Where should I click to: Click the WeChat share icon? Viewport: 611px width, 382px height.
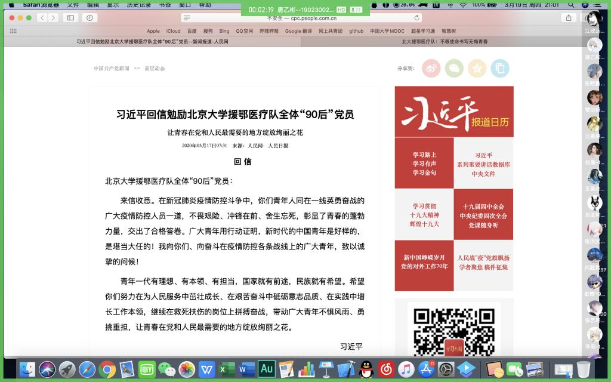[x=454, y=69]
